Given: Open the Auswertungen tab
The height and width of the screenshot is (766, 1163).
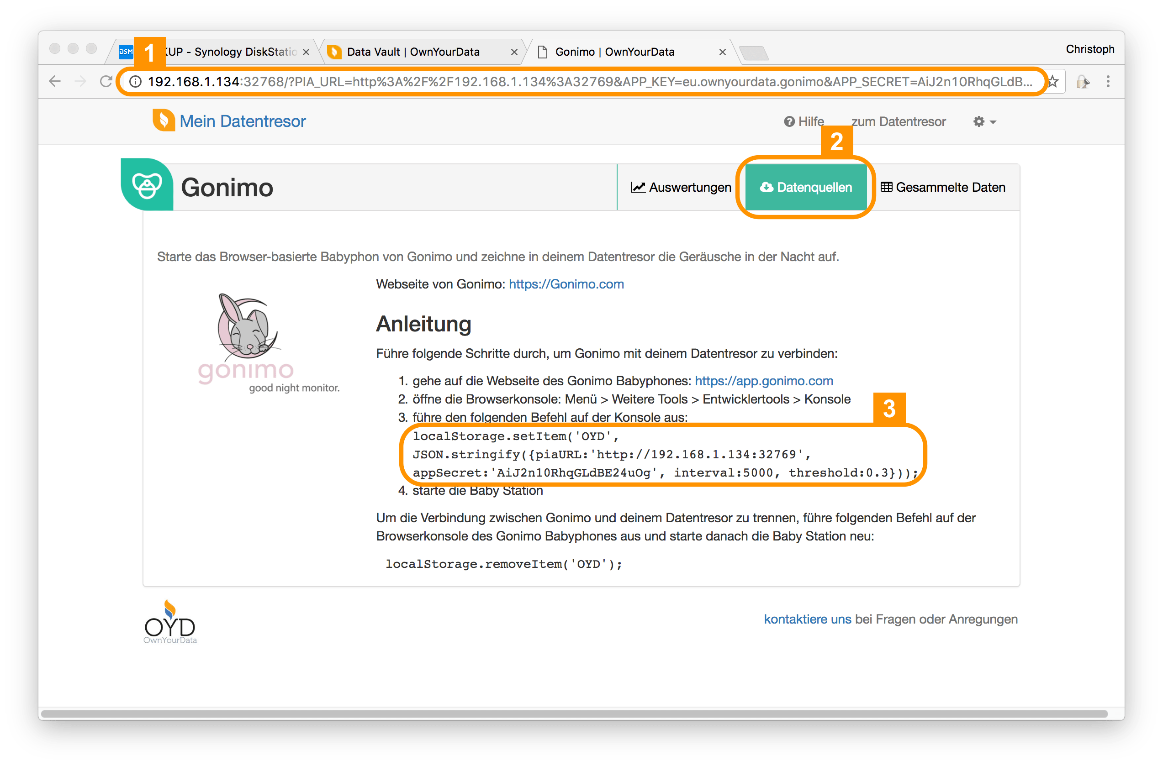Looking at the screenshot, I should (x=681, y=187).
